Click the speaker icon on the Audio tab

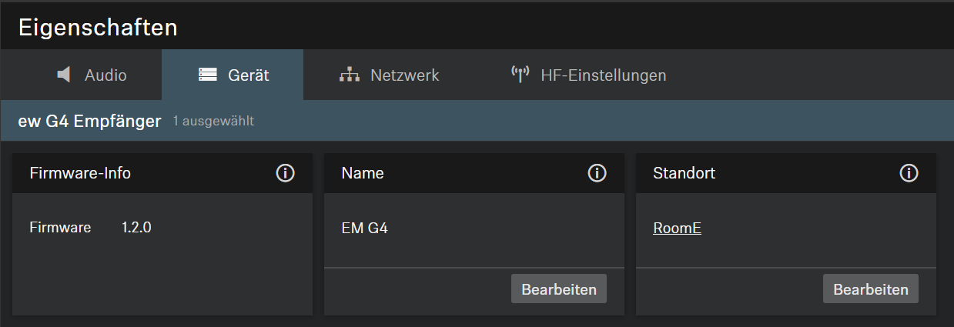click(65, 75)
